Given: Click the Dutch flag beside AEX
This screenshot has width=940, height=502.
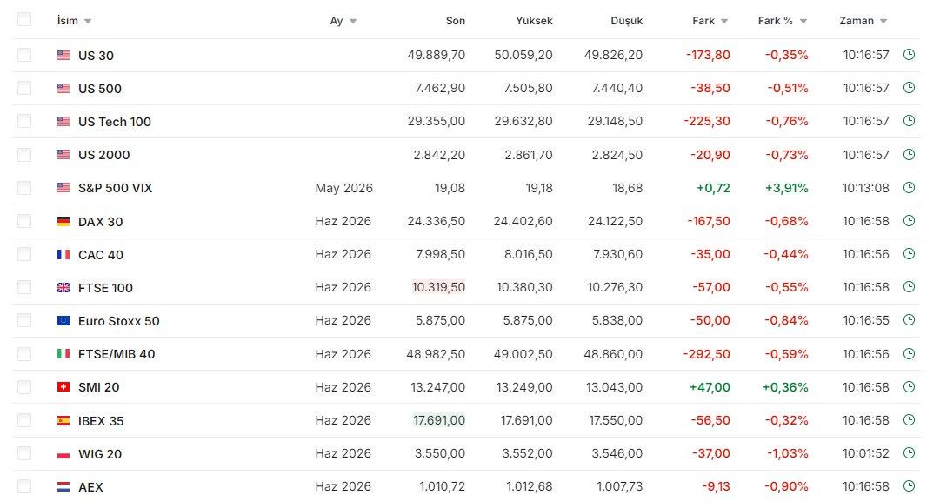Looking at the screenshot, I should [x=63, y=487].
